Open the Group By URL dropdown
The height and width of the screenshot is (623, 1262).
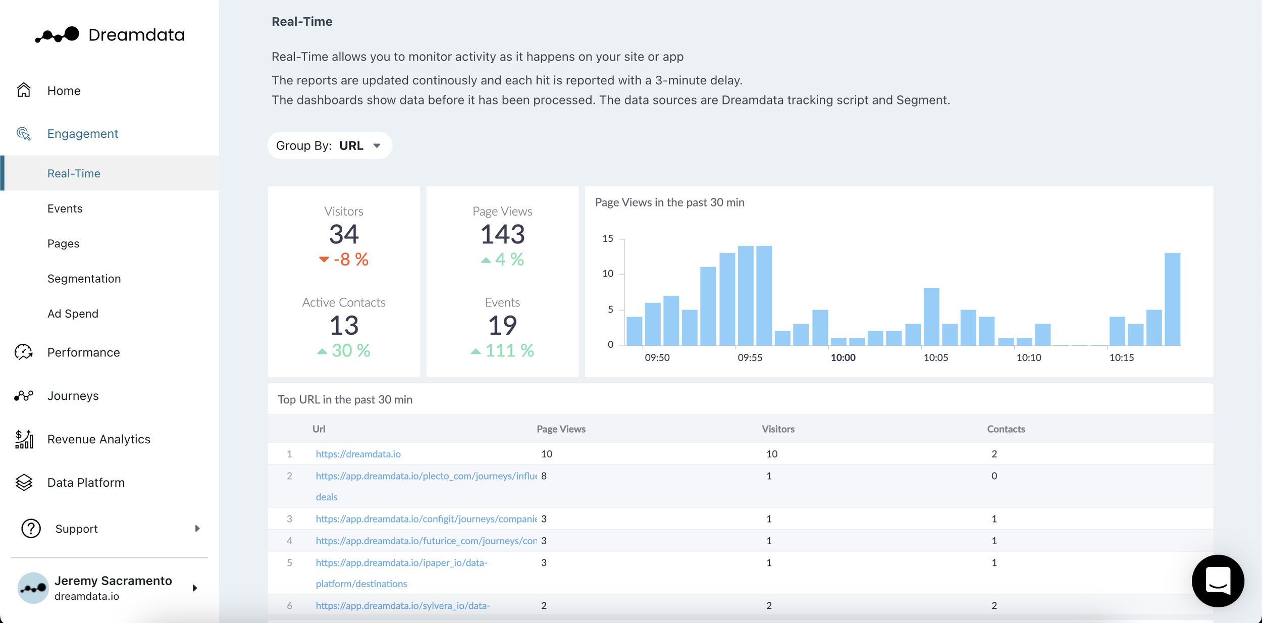click(330, 145)
